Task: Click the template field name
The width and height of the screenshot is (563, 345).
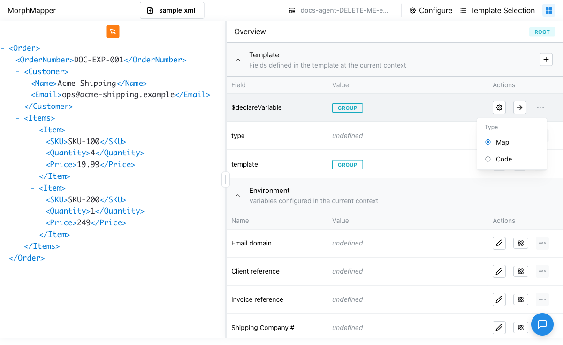Action: point(244,164)
